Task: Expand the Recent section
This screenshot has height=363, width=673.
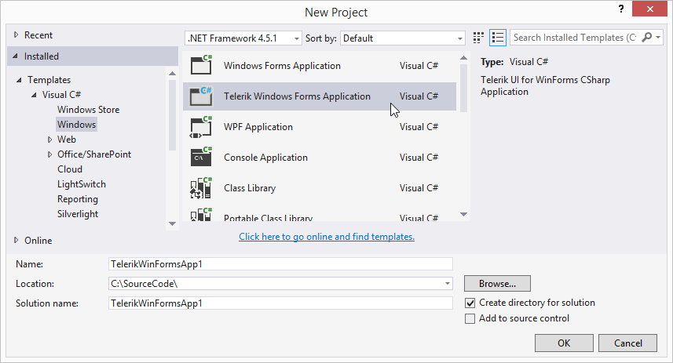Action: 16,34
